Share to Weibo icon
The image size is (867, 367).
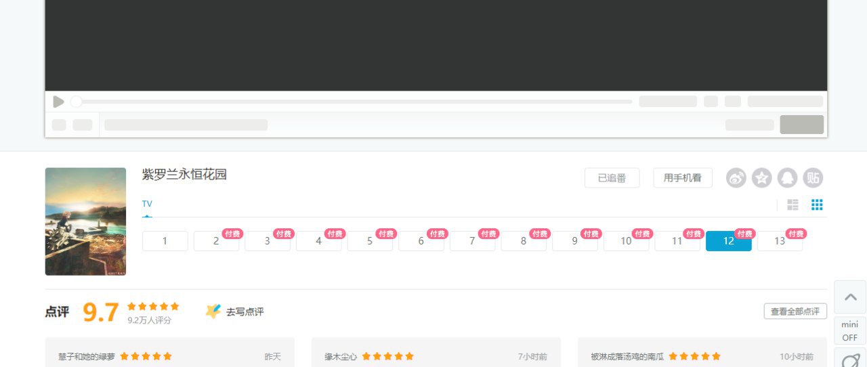pos(736,178)
